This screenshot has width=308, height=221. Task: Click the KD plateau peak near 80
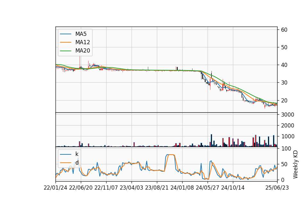click(x=170, y=155)
